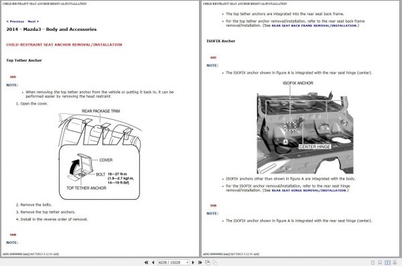Viewport: 402px width, 266px height.
Task: Click step '2. Remove the bolts.'
Action: point(33,205)
